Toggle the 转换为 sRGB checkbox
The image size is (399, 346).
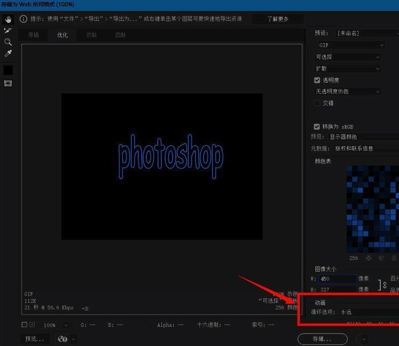pos(317,126)
